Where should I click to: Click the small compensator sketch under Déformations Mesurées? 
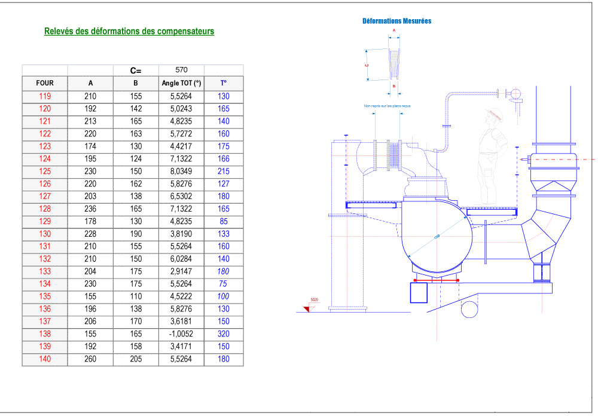tap(394, 65)
